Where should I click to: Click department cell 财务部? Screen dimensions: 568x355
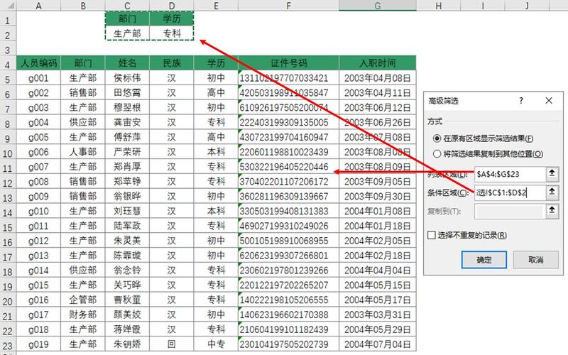click(83, 315)
